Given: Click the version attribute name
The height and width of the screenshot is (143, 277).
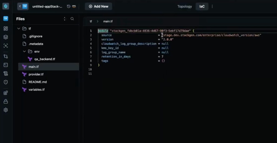Looking at the screenshot, I should coord(107,40).
